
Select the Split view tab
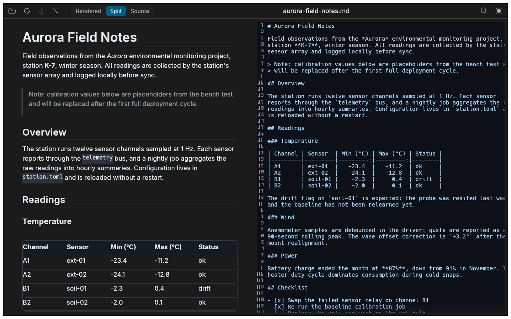(x=116, y=11)
